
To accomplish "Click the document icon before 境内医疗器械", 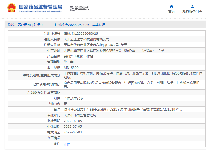I will tap(10, 25).
